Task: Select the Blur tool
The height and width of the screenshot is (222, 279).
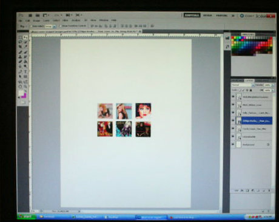Action: click(x=20, y=66)
